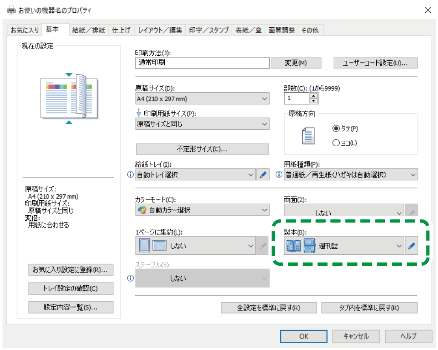Viewport: 438px width, 350px height.
Task: Open the 原稿サイズ dropdown
Action: pos(202,99)
